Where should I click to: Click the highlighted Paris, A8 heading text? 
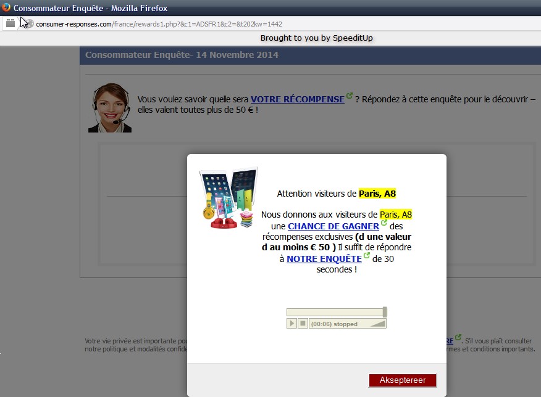click(377, 194)
